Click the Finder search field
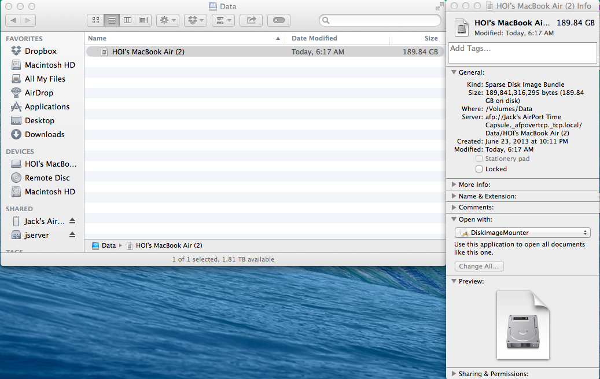The width and height of the screenshot is (600, 379). pos(380,20)
